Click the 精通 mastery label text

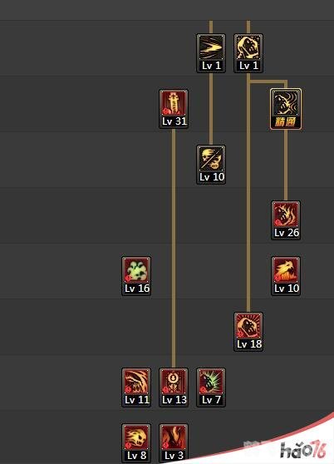pos(285,121)
